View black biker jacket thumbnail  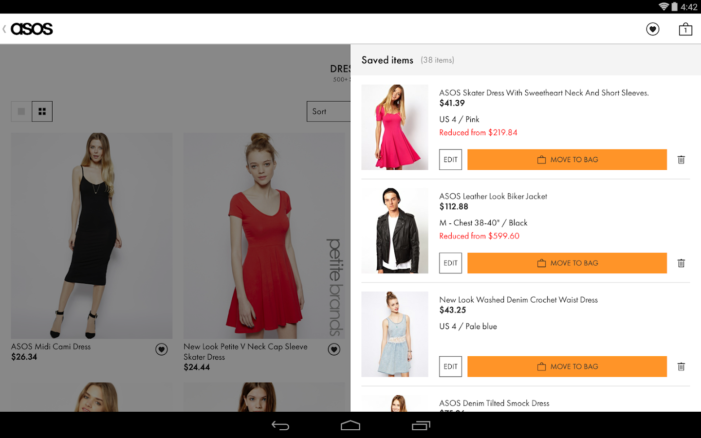[x=395, y=231]
